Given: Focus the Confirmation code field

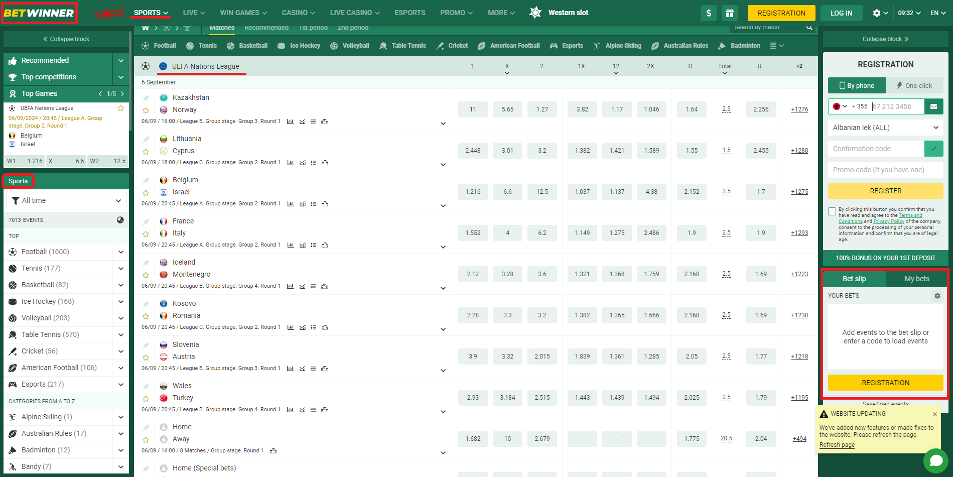Looking at the screenshot, I should 876,149.
